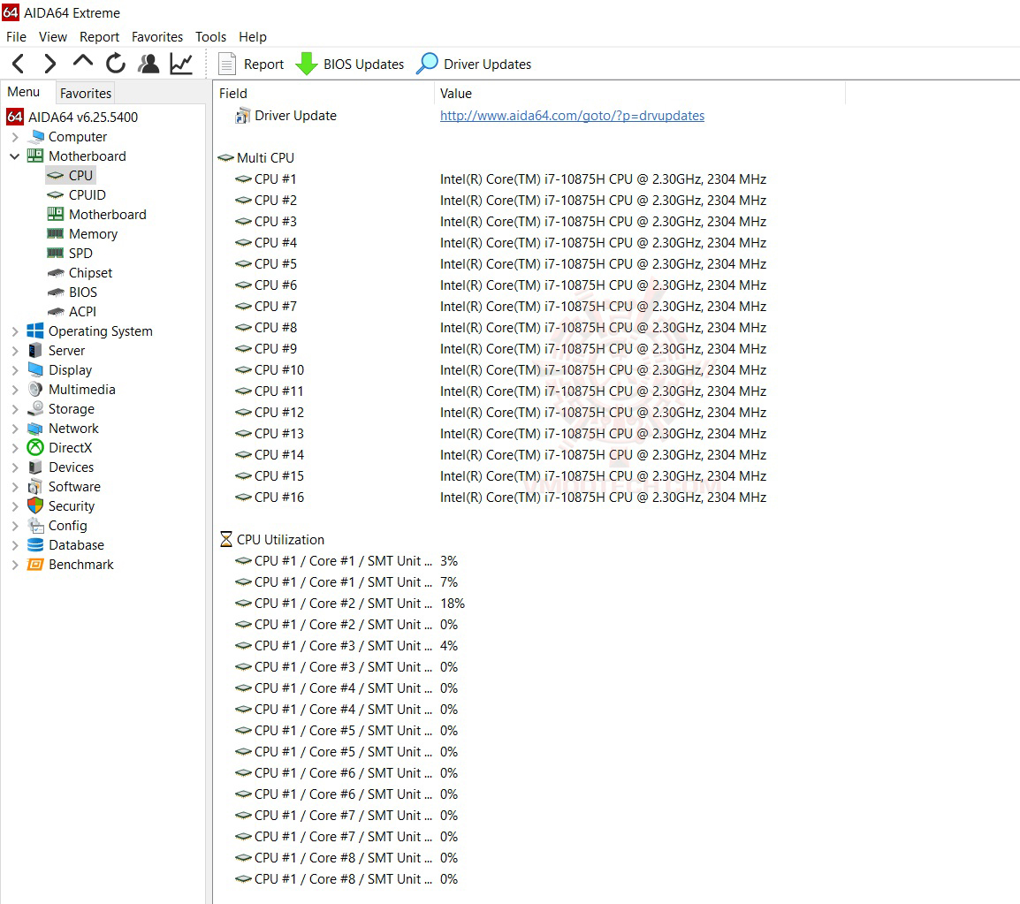The width and height of the screenshot is (1020, 904).
Task: Switch to the Favorites tab
Action: pyautogui.click(x=85, y=93)
